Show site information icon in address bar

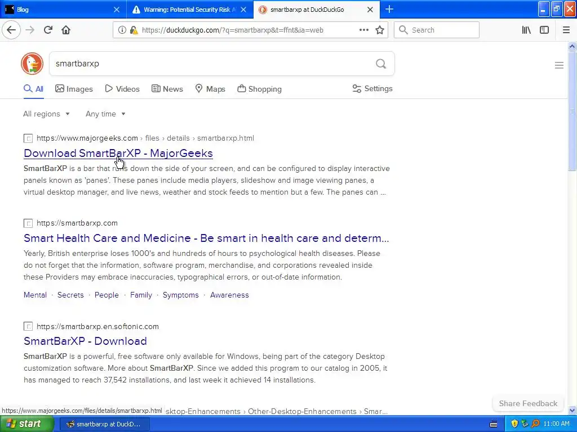click(122, 30)
